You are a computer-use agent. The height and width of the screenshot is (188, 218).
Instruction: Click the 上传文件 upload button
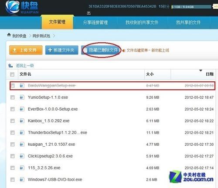click(x=26, y=50)
